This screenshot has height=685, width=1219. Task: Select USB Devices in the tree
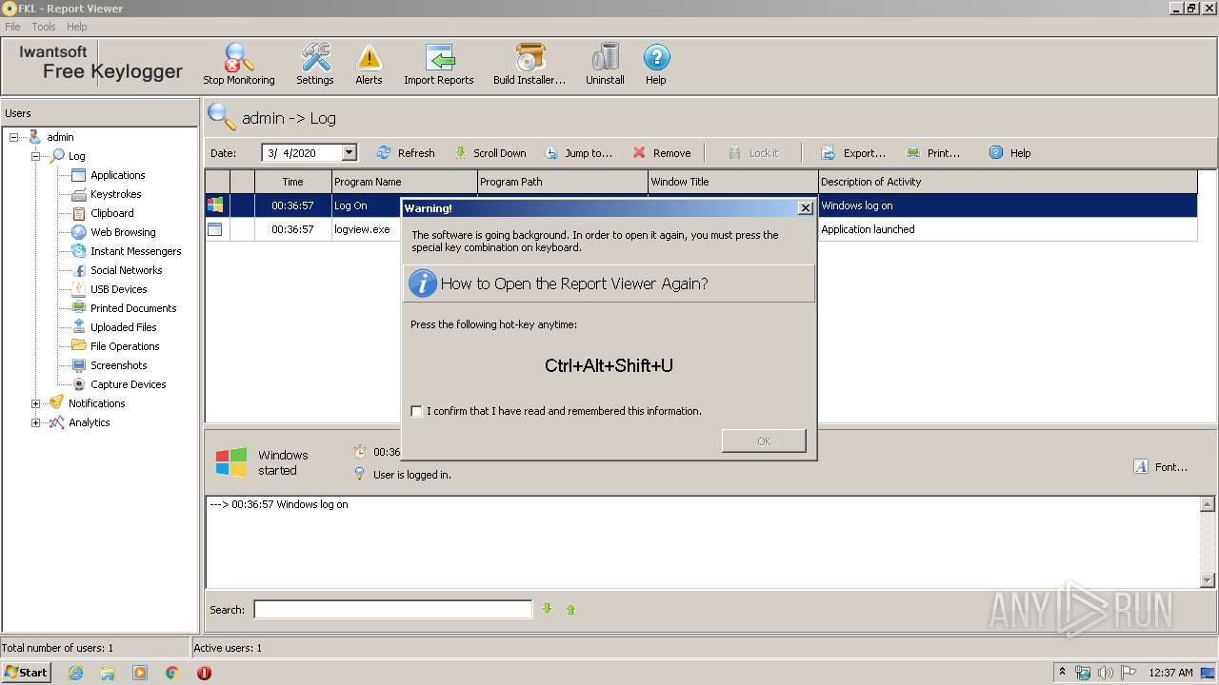point(118,289)
